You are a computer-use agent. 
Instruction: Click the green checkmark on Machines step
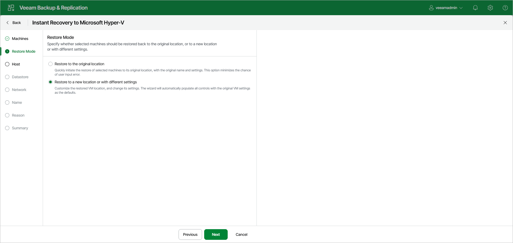pyautogui.click(x=7, y=38)
